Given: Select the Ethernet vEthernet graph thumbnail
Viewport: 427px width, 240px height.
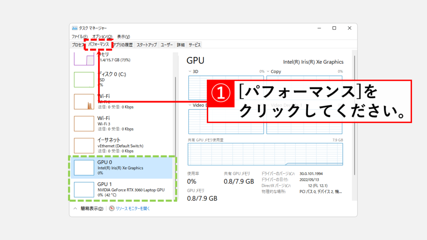Looking at the screenshot, I should [x=84, y=145].
